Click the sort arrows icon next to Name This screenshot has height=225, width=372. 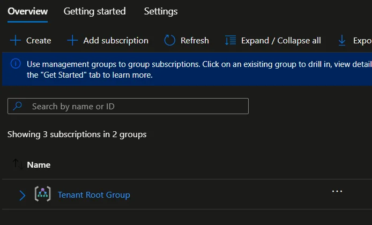[x=18, y=164]
